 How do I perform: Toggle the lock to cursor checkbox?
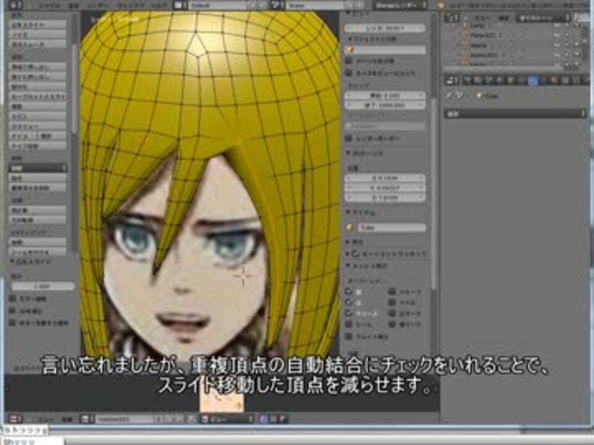pos(349,61)
